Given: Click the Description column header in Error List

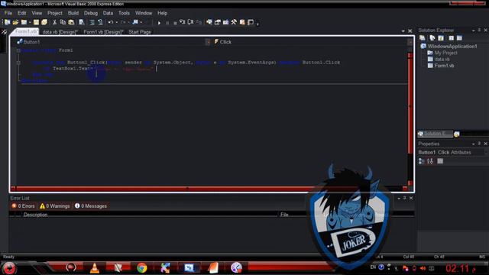Looking at the screenshot, I should coord(35,215).
